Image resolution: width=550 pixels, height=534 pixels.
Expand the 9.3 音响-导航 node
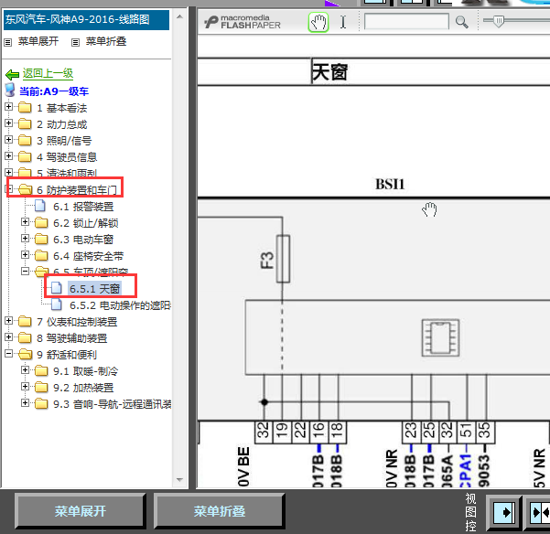click(x=25, y=403)
